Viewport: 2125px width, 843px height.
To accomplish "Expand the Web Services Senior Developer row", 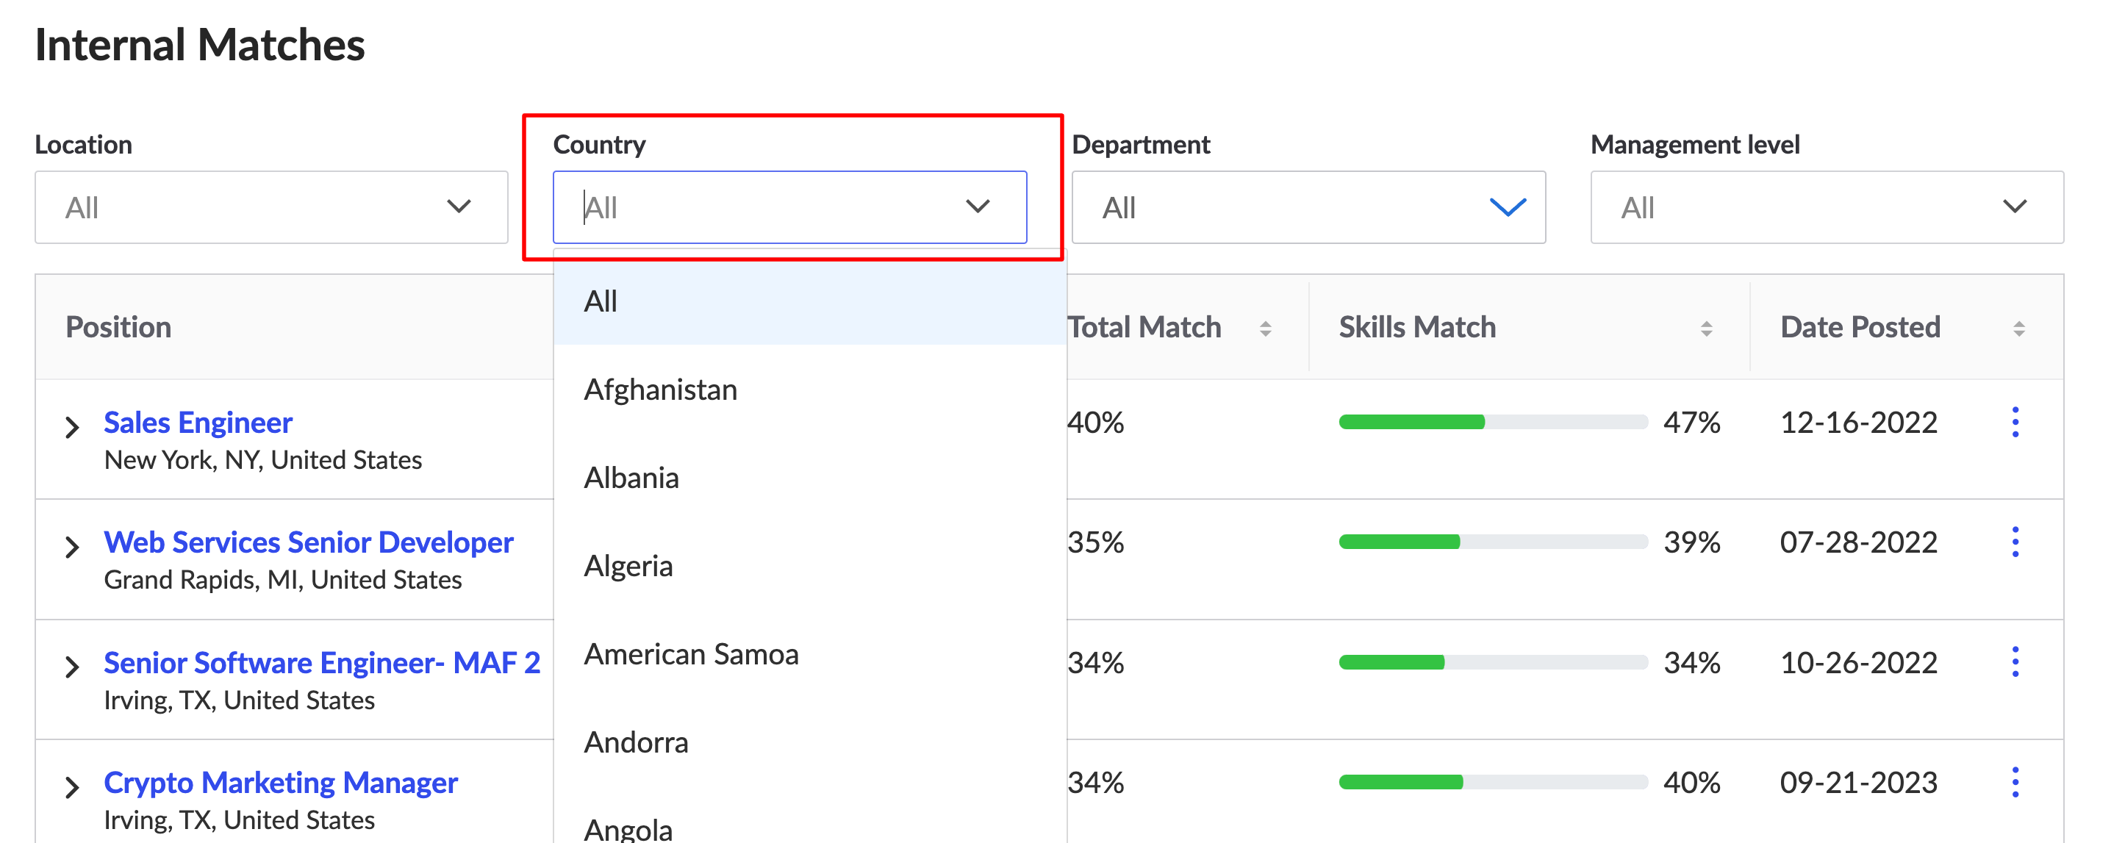I will 73,547.
